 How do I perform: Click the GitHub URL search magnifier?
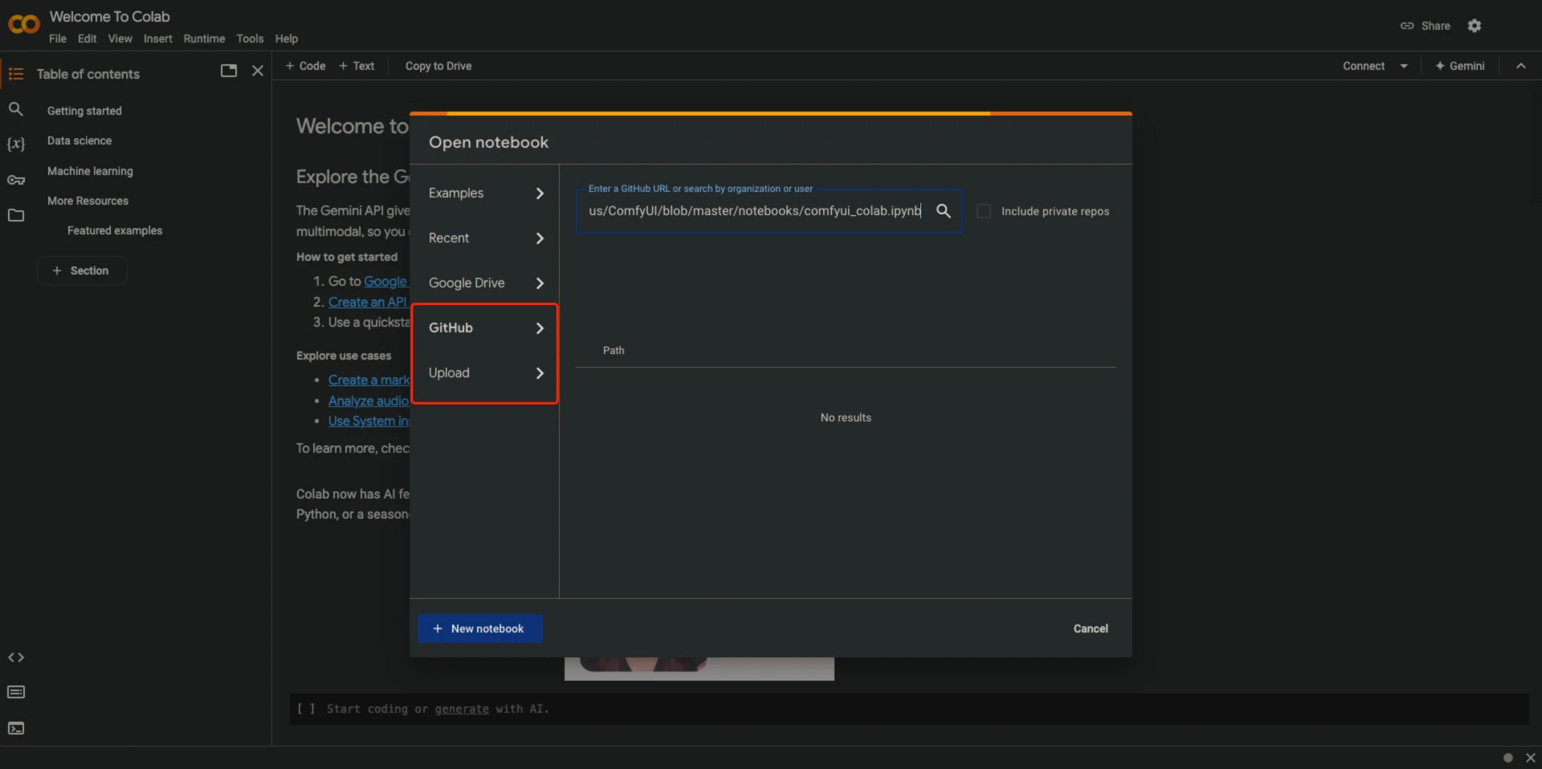(x=944, y=210)
